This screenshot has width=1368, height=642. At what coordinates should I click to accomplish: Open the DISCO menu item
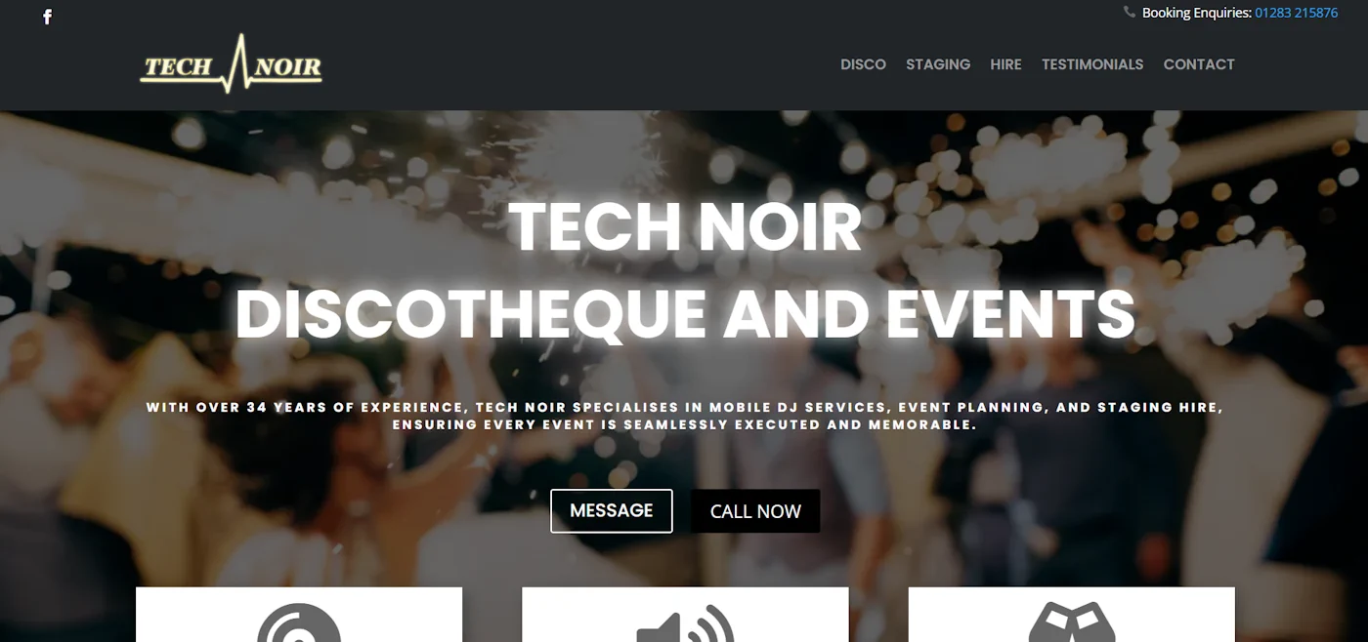click(863, 64)
